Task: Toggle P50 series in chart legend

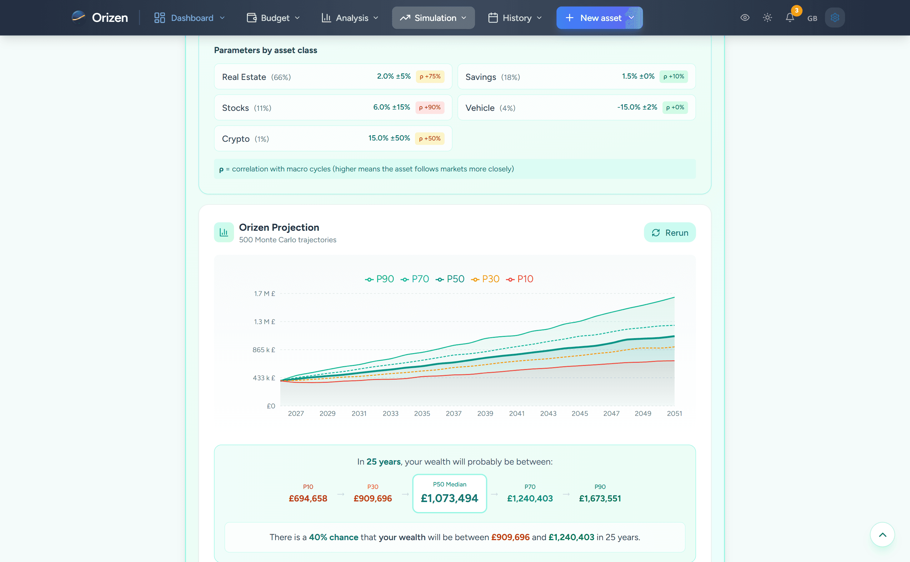Action: 450,279
